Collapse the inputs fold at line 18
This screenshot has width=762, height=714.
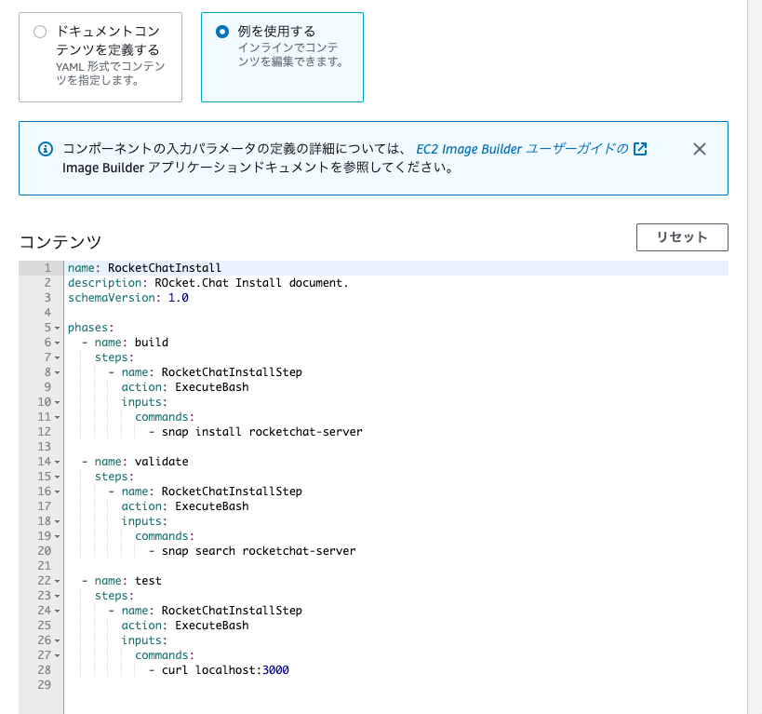(58, 522)
